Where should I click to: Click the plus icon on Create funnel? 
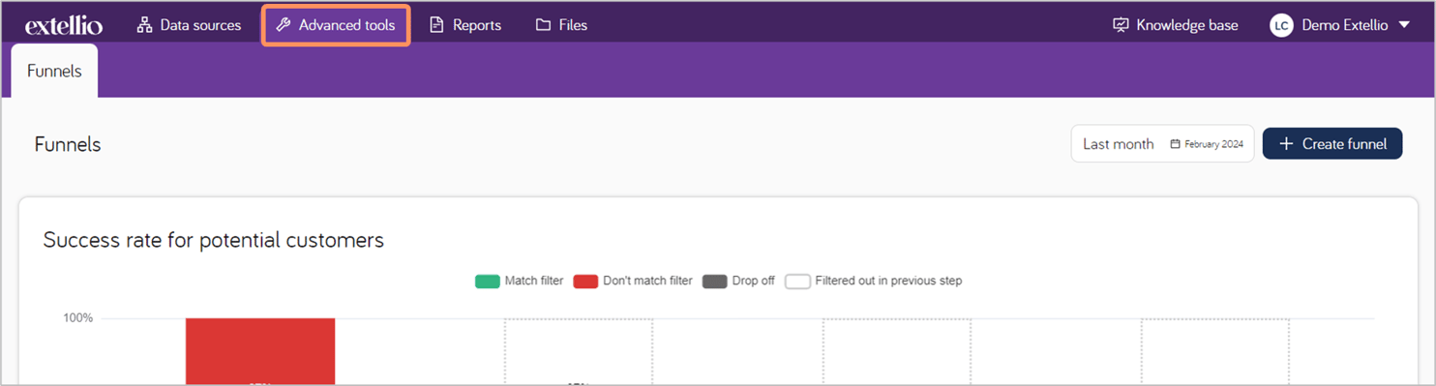coord(1286,144)
